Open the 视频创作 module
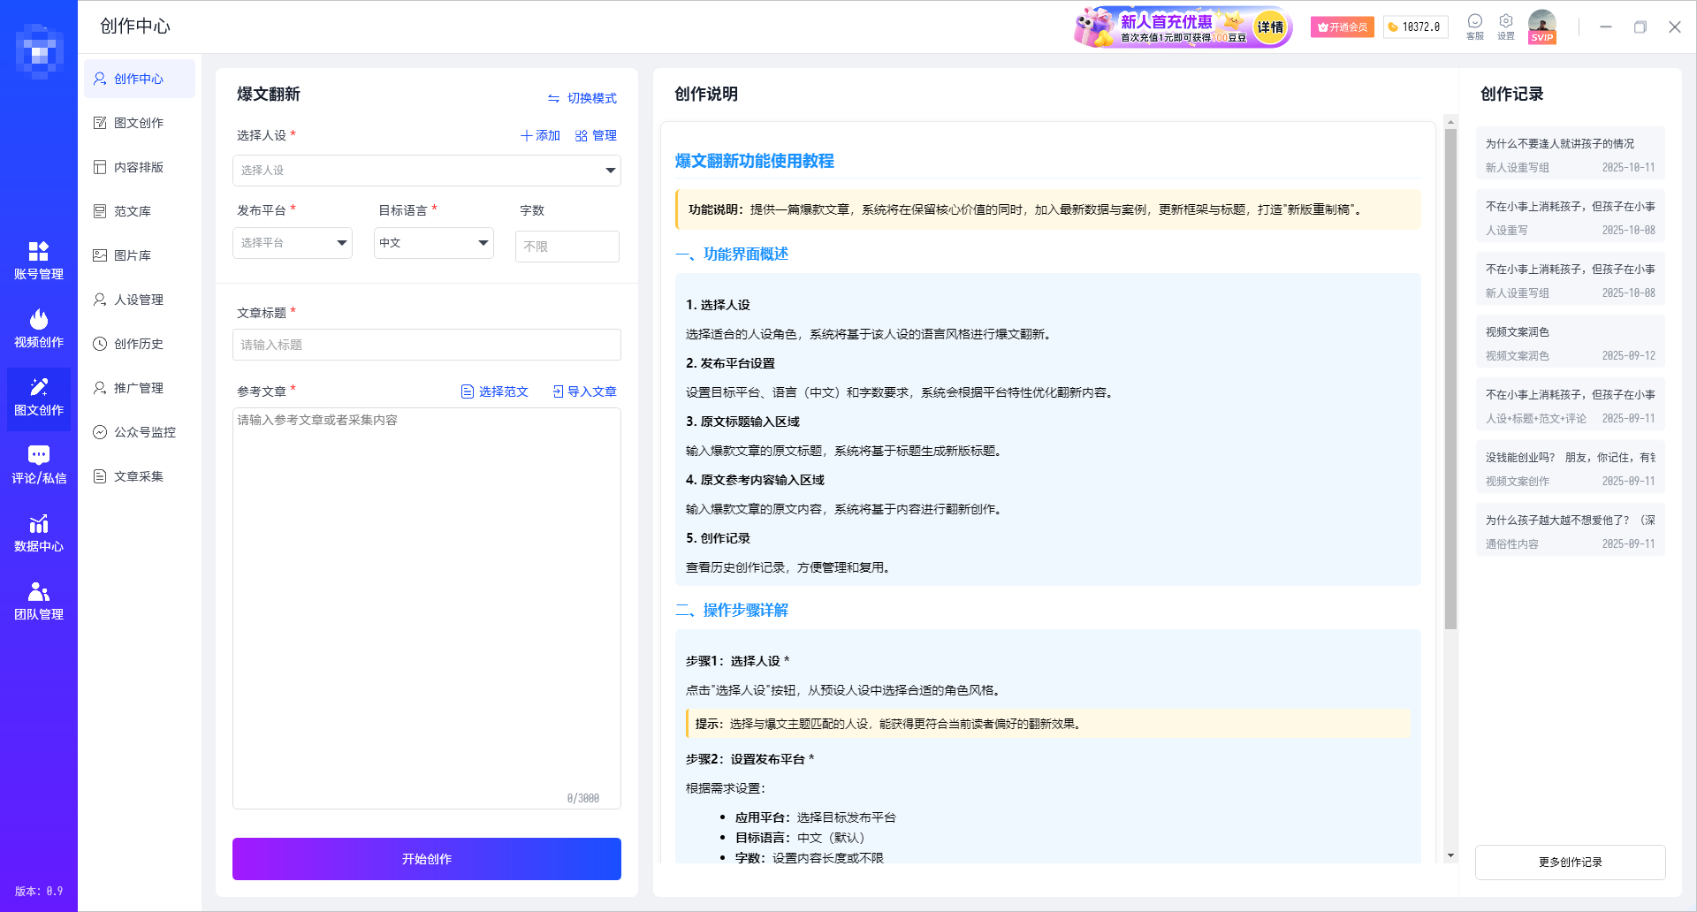 click(x=38, y=329)
